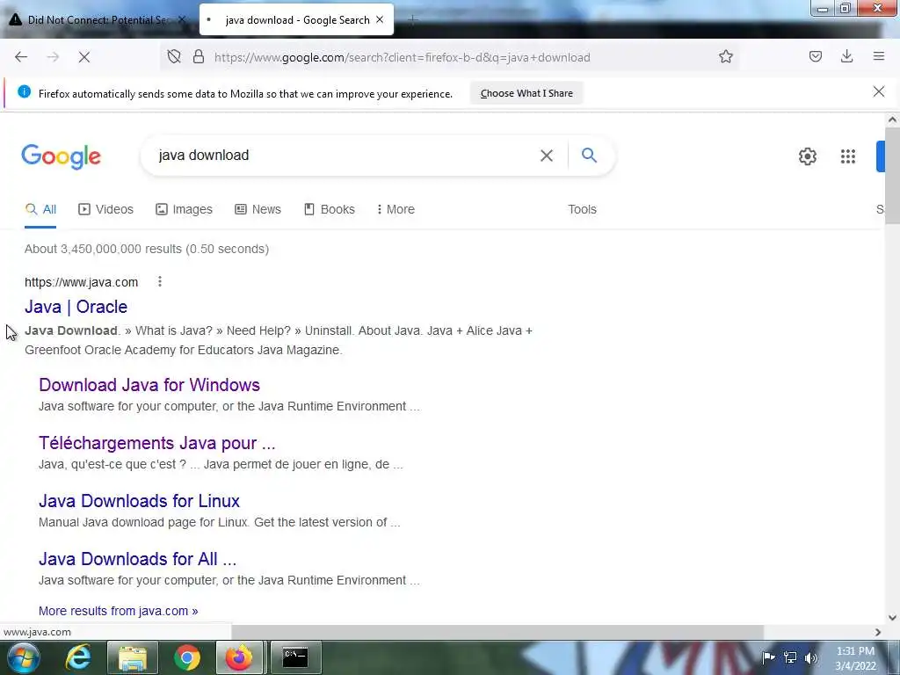Image resolution: width=900 pixels, height=675 pixels.
Task: Click the vertical scrollbar up arrow
Action: click(x=892, y=120)
